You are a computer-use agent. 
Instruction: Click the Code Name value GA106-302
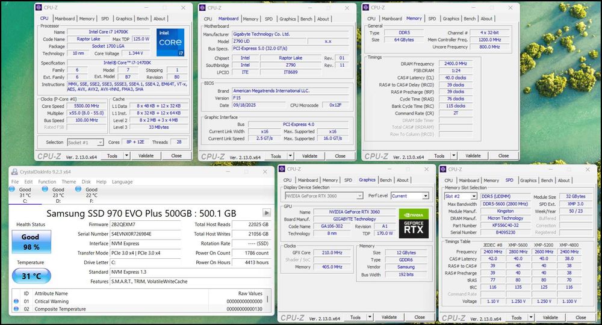[331, 226]
